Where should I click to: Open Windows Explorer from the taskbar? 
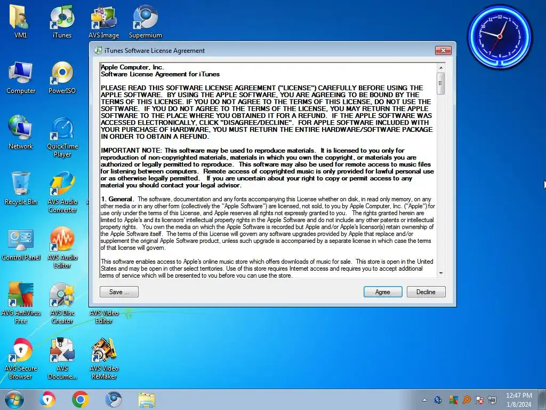(147, 400)
